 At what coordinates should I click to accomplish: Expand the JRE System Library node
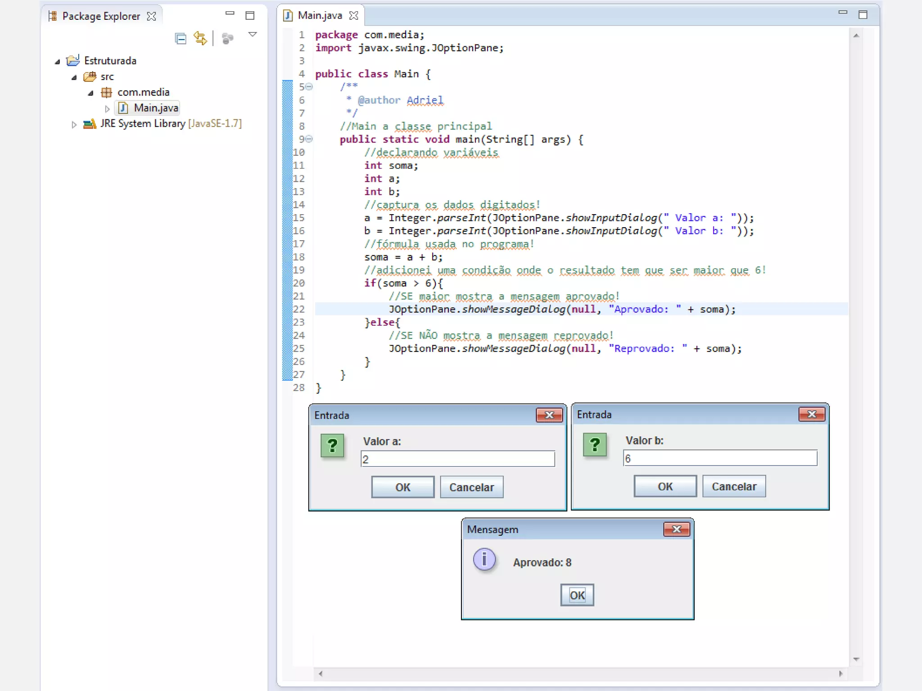74,125
